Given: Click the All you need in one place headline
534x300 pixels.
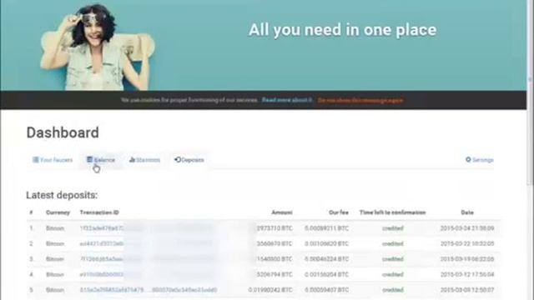Looking at the screenshot, I should pos(343,30).
